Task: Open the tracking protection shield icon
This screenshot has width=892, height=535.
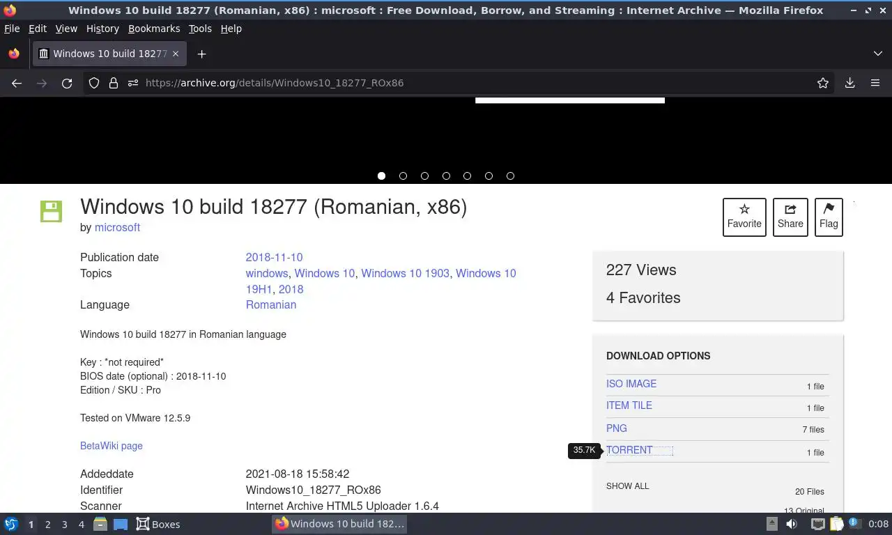Action: (94, 83)
